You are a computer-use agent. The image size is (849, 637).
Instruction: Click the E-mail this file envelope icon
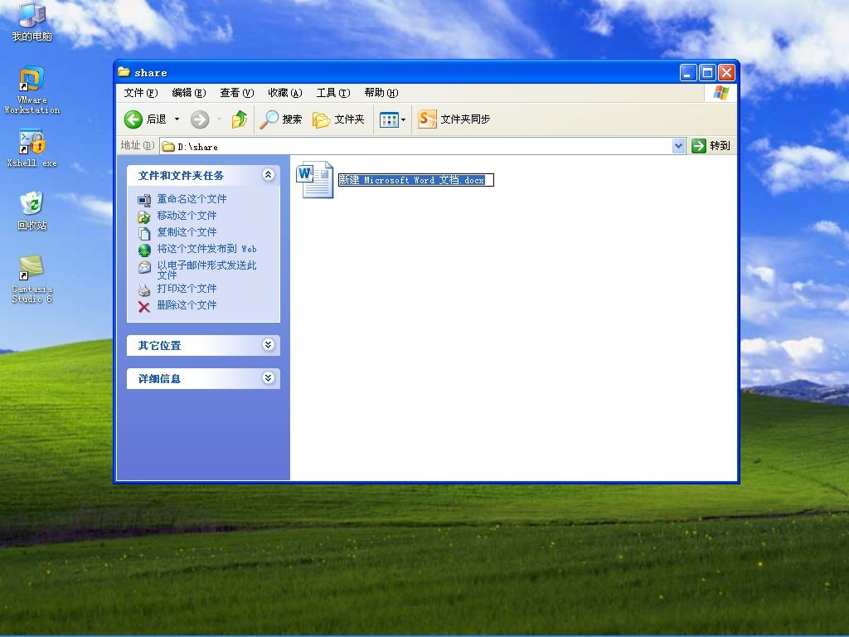tap(144, 267)
